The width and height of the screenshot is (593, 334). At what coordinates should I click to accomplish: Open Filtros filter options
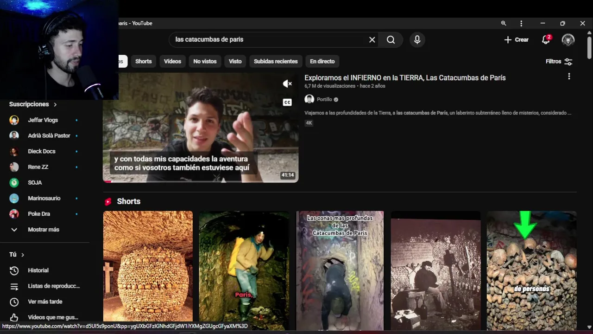click(x=559, y=61)
